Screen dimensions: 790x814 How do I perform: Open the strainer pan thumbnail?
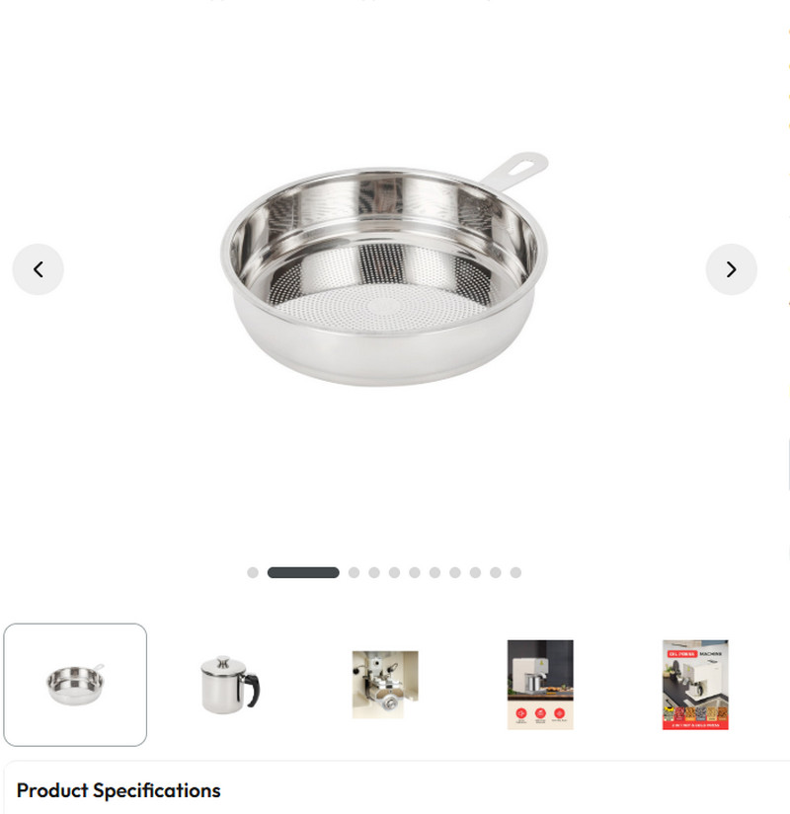(x=75, y=685)
